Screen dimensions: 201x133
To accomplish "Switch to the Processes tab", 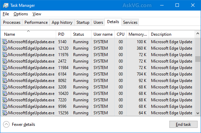I will [x=12, y=22].
